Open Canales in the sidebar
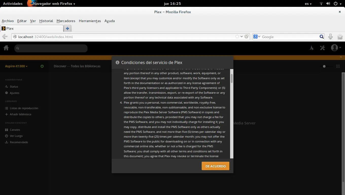 point(15,130)
